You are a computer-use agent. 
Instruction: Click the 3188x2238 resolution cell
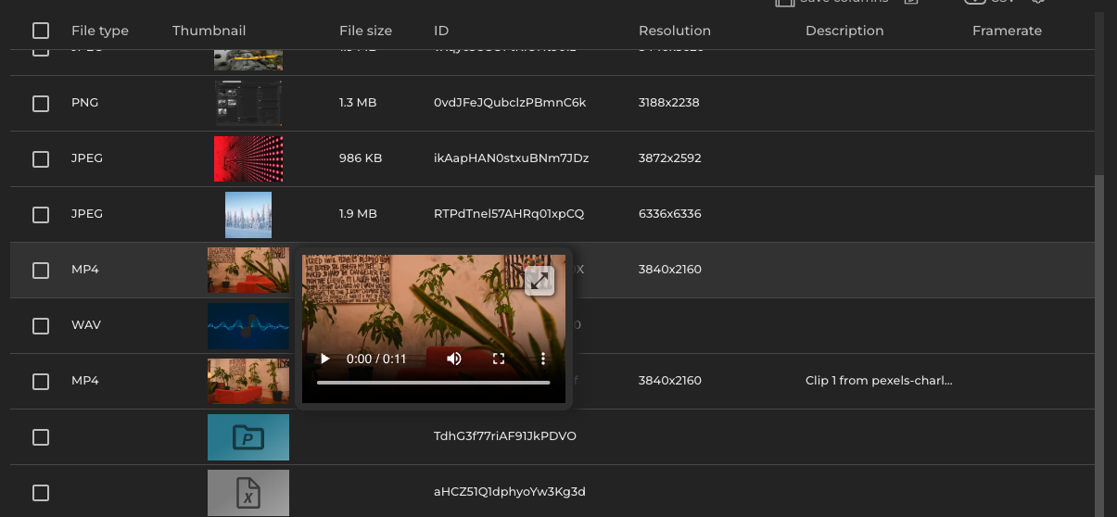click(x=668, y=103)
